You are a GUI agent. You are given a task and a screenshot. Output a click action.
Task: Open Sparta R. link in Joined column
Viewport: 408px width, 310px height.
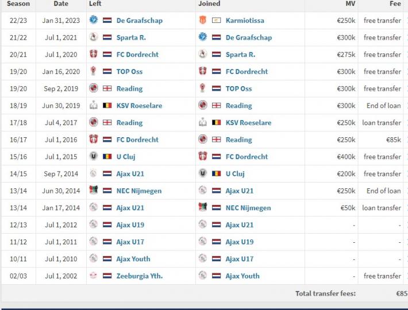click(240, 55)
